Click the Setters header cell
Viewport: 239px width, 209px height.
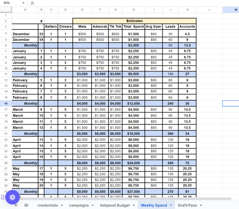[x=51, y=27]
